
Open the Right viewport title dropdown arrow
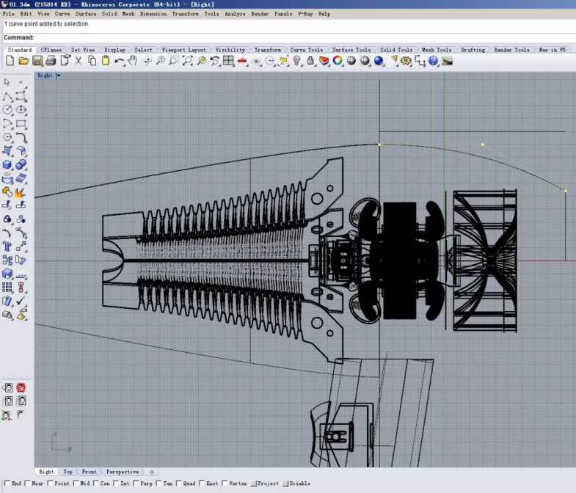[58, 76]
